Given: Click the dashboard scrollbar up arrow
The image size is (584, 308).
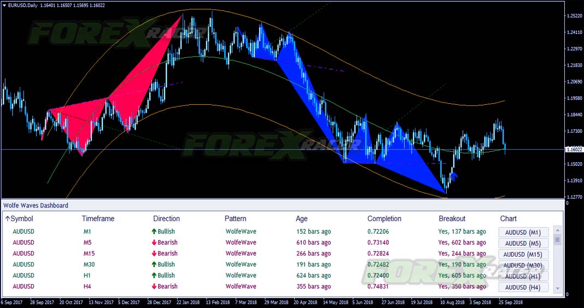Looking at the screenshot, I should pyautogui.click(x=558, y=229).
